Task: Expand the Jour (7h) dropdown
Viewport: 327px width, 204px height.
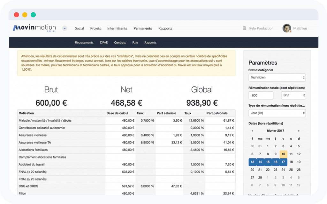Action: 277,113
